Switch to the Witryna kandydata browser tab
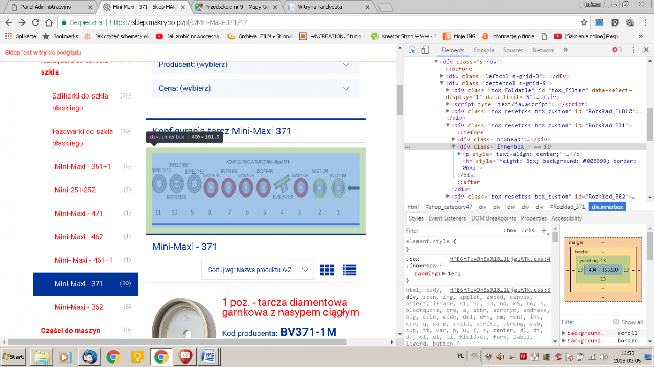Viewport: 654px width, 367px height. [329, 7]
